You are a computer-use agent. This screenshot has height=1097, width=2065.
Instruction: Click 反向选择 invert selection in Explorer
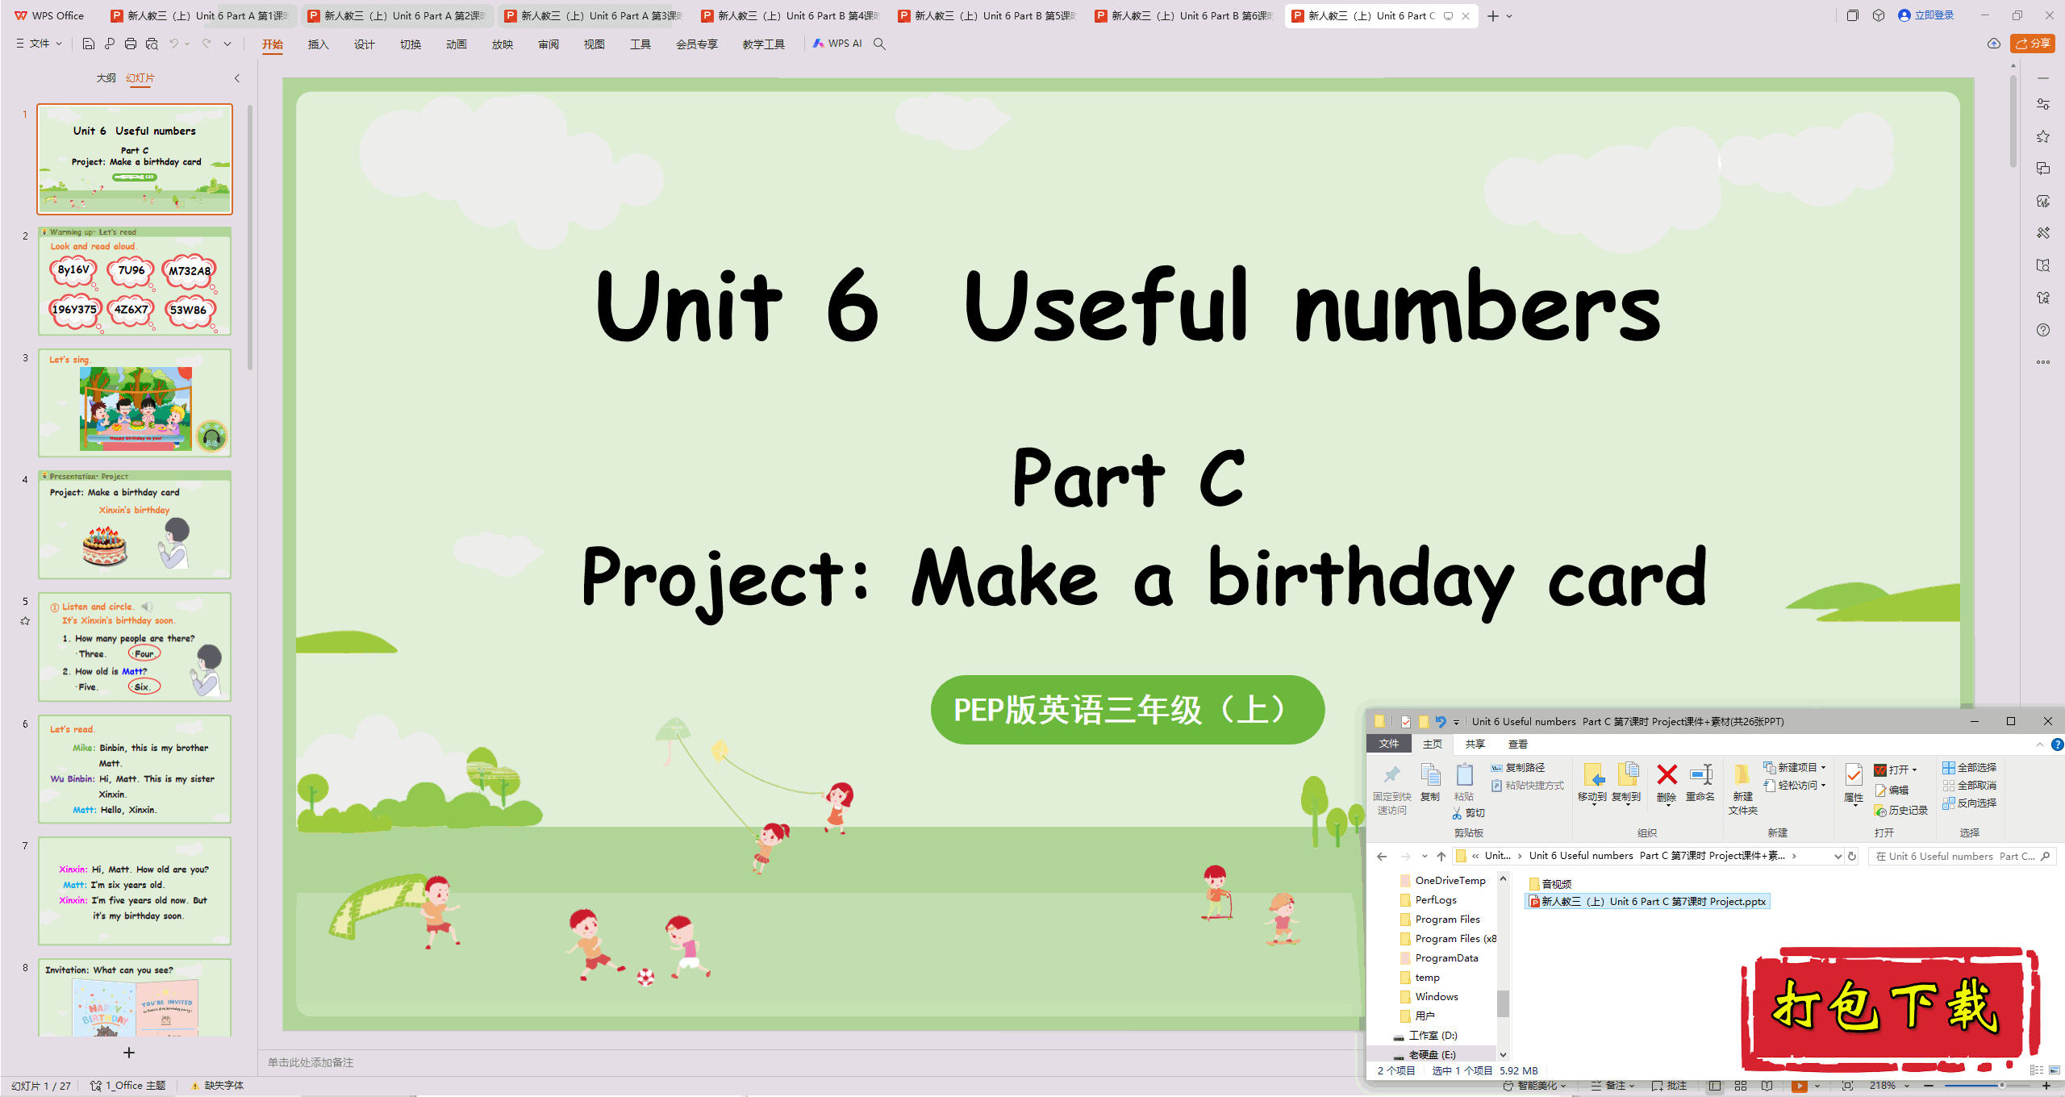click(1970, 803)
